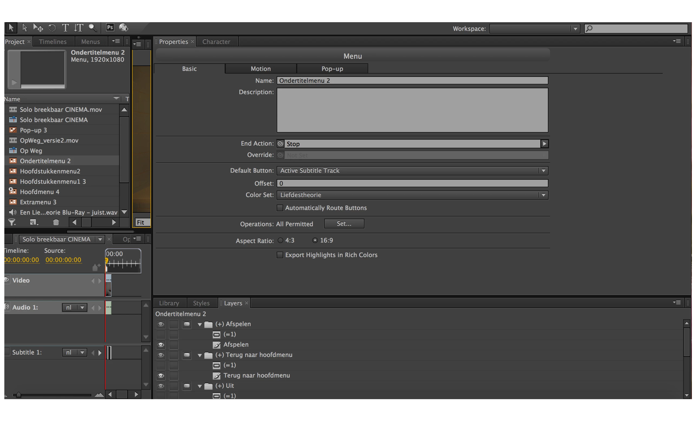The image size is (693, 433).
Task: Click the Operations Set... button
Action: 344,224
